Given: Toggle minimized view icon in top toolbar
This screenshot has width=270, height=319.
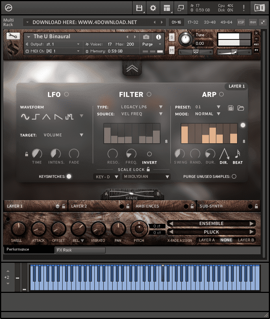Looking at the screenshot, I should coord(181,8).
